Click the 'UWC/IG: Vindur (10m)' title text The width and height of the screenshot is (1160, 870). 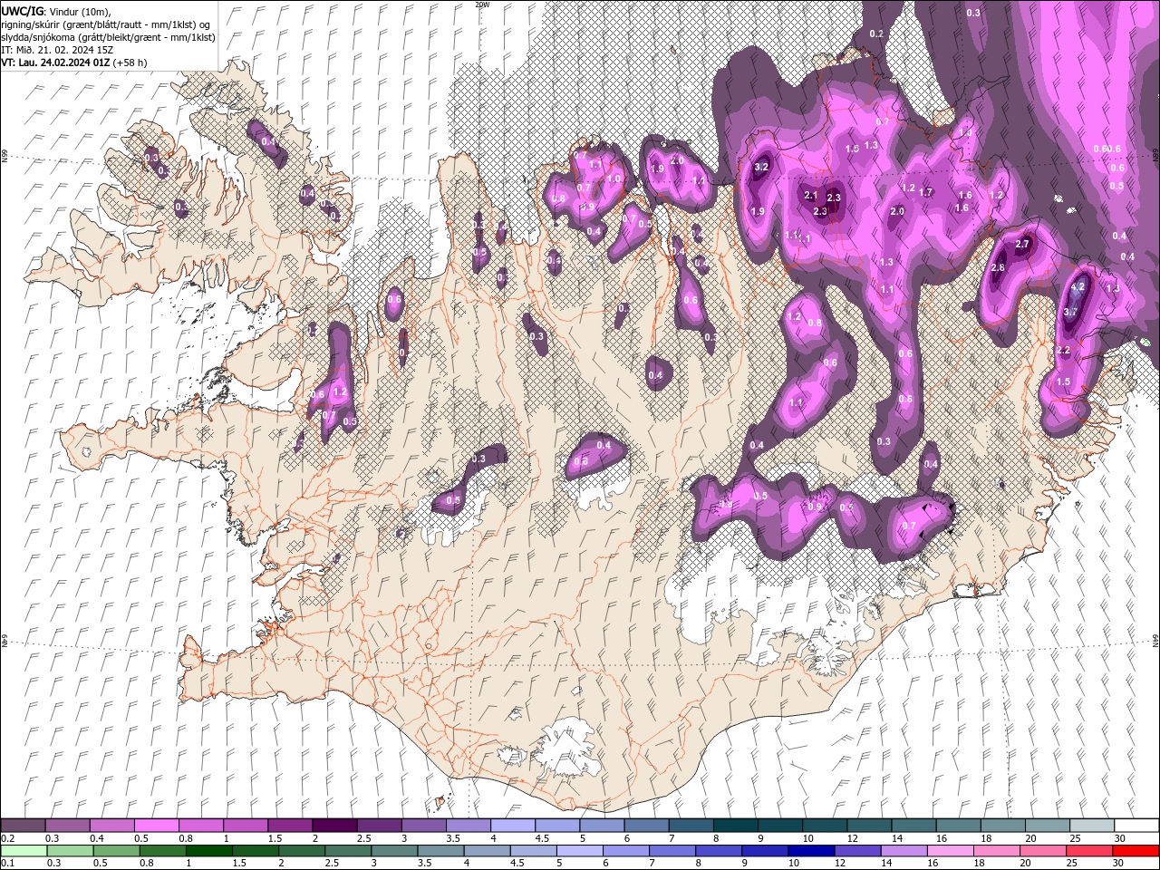56,11
